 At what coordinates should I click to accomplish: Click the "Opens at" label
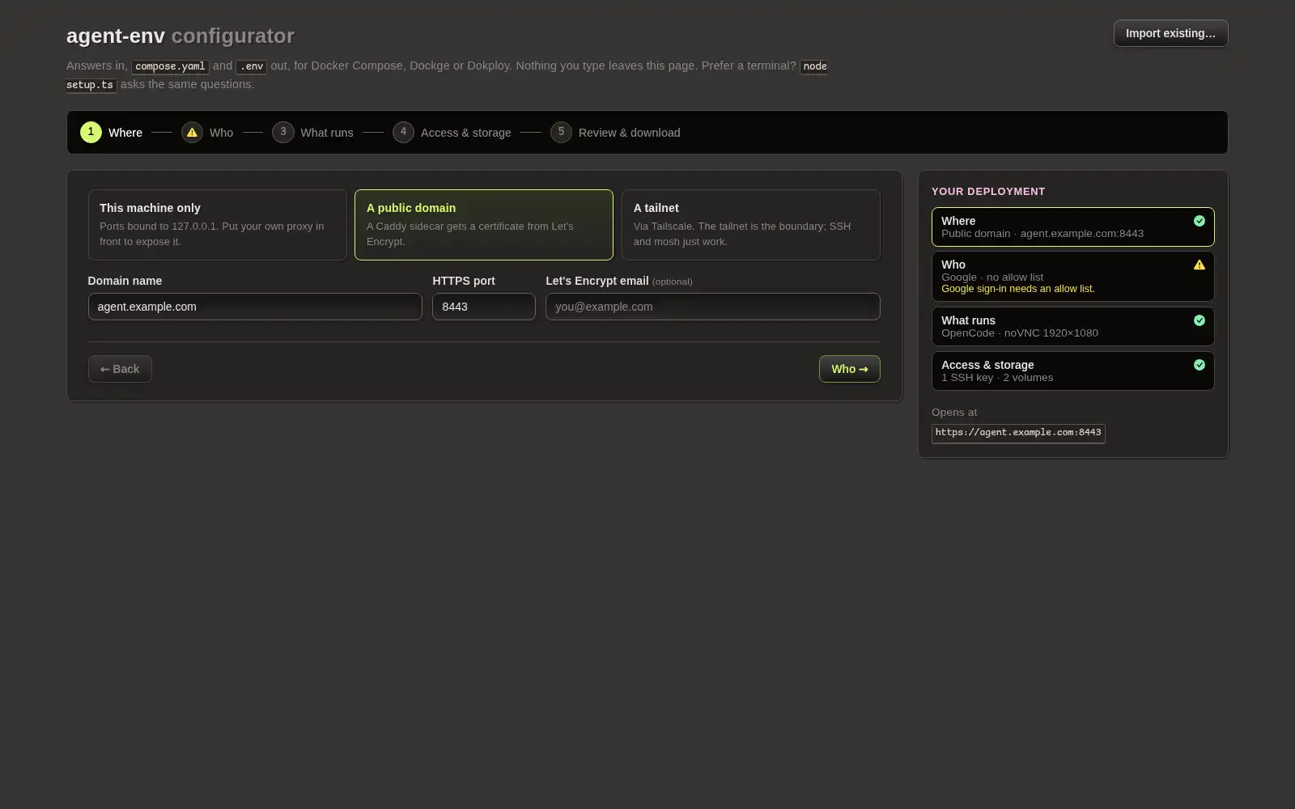click(x=954, y=413)
